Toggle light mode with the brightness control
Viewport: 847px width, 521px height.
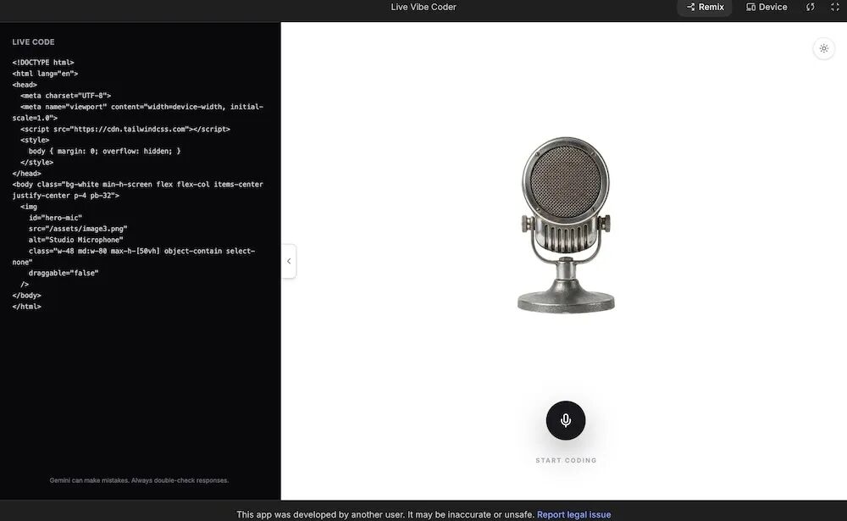click(x=823, y=48)
